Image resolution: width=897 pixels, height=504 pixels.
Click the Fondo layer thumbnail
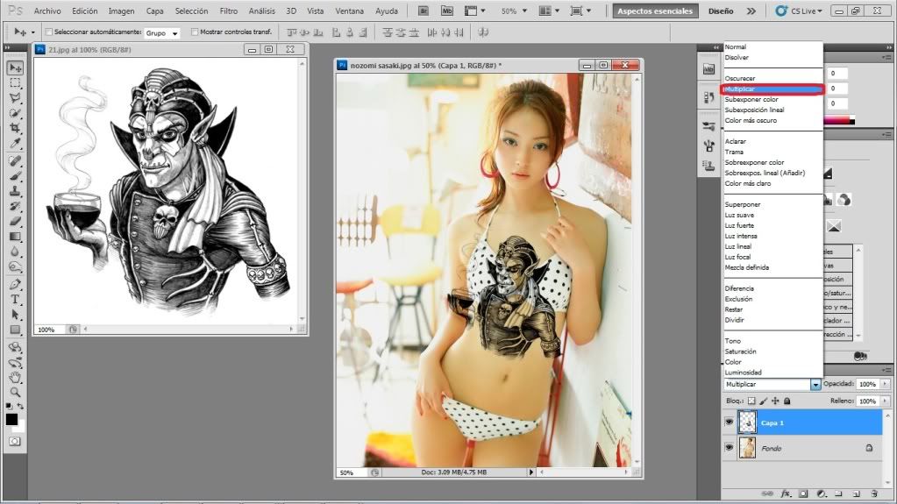tap(747, 448)
